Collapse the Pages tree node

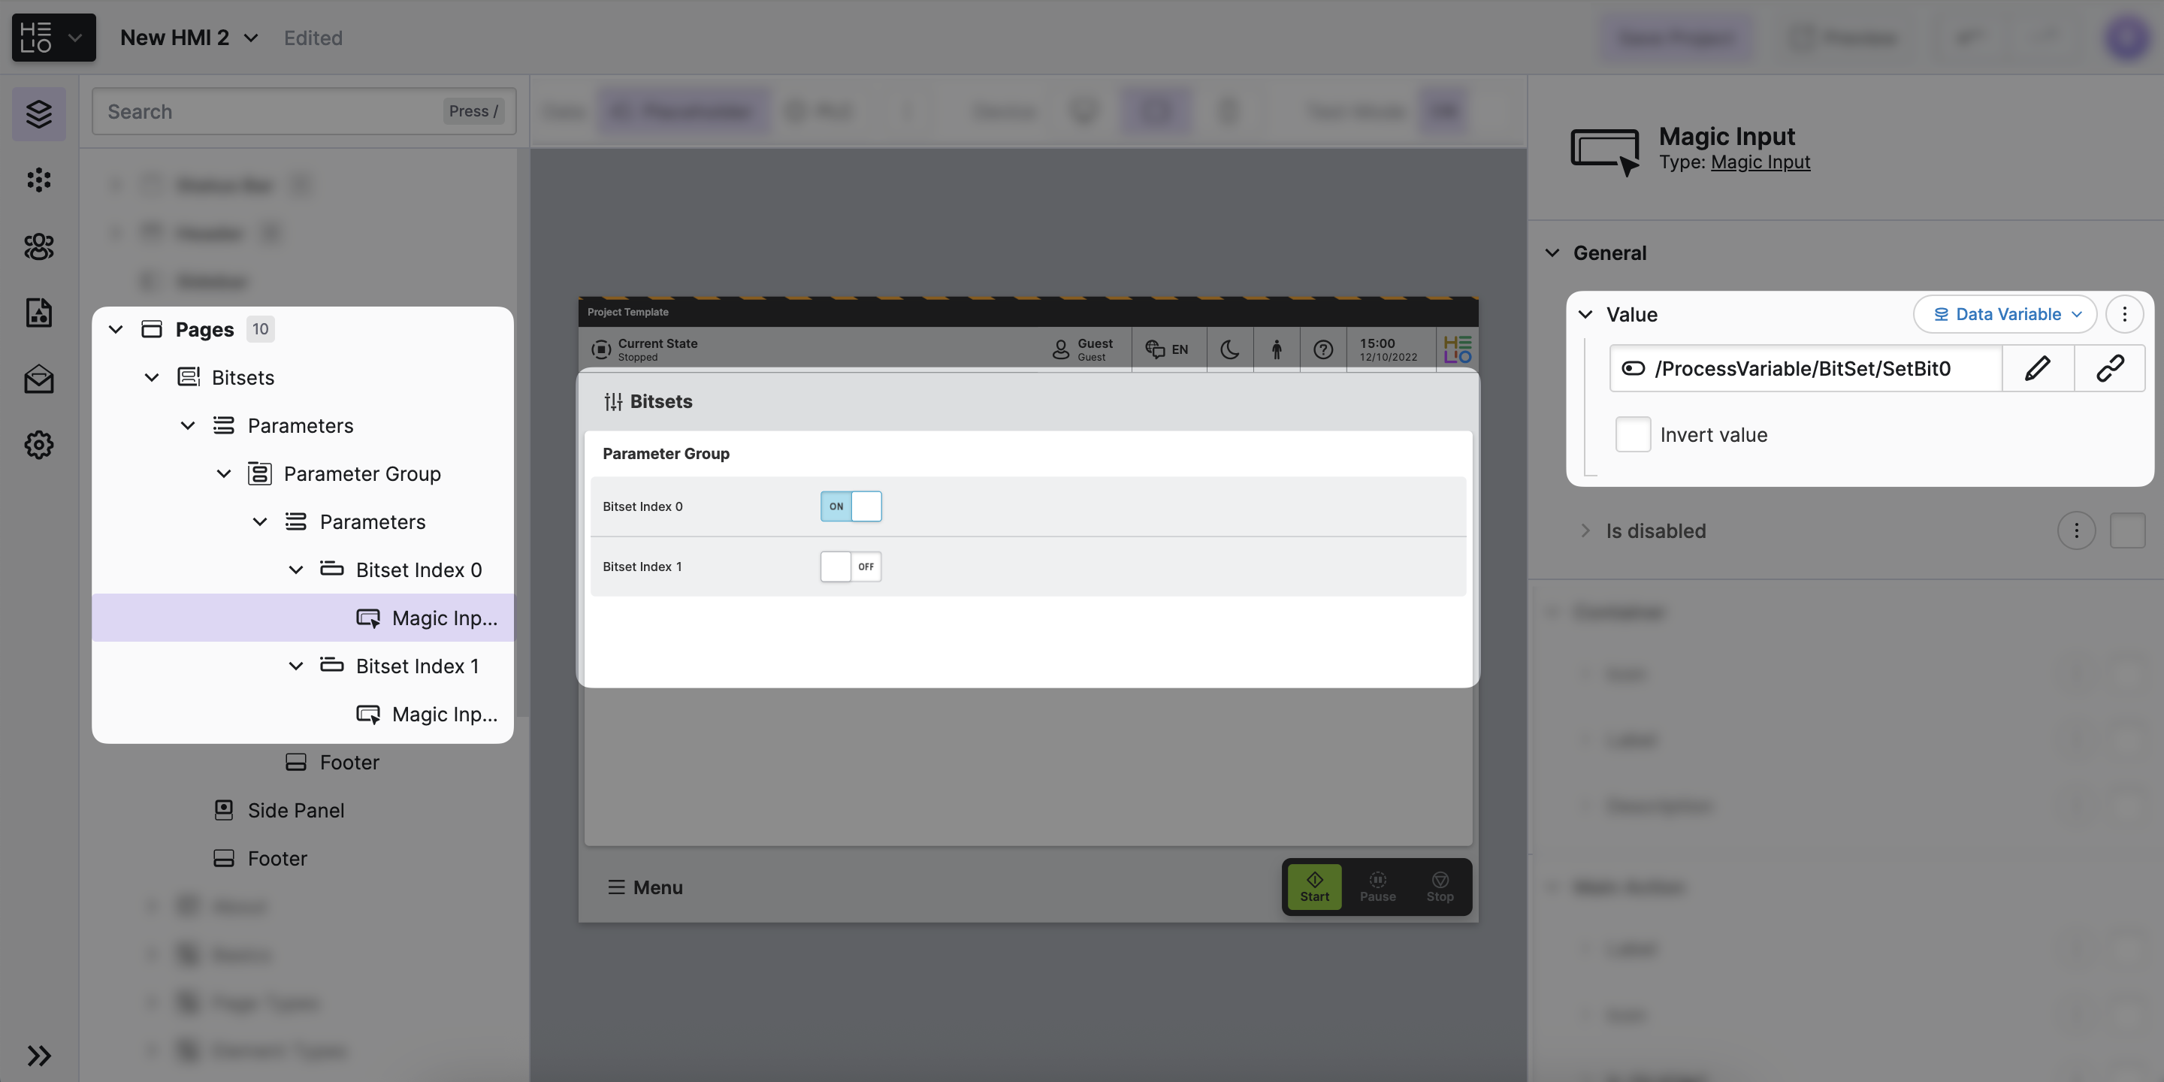tap(116, 329)
